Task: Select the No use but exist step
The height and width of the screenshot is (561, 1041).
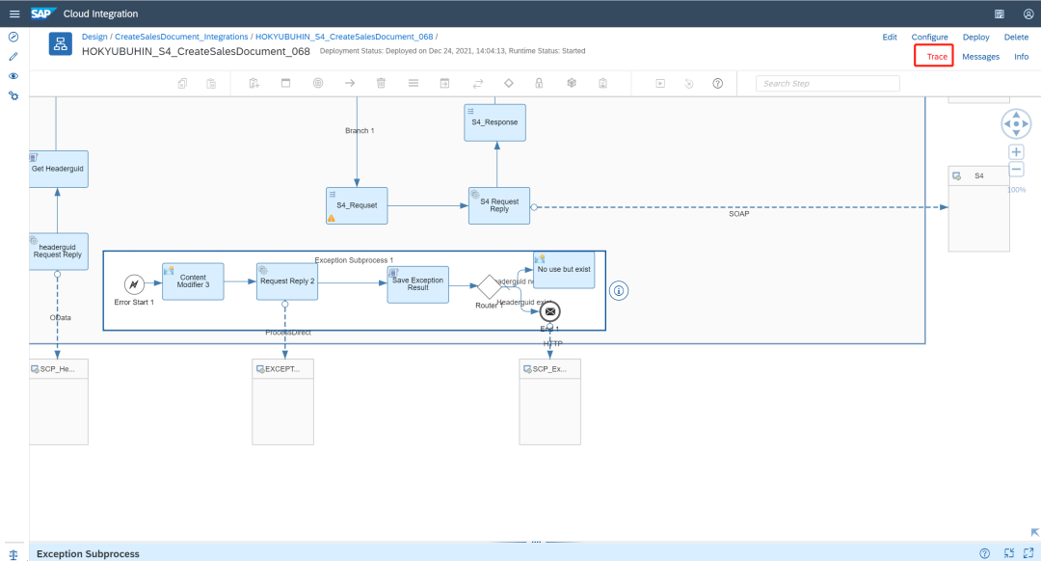Action: pyautogui.click(x=564, y=269)
